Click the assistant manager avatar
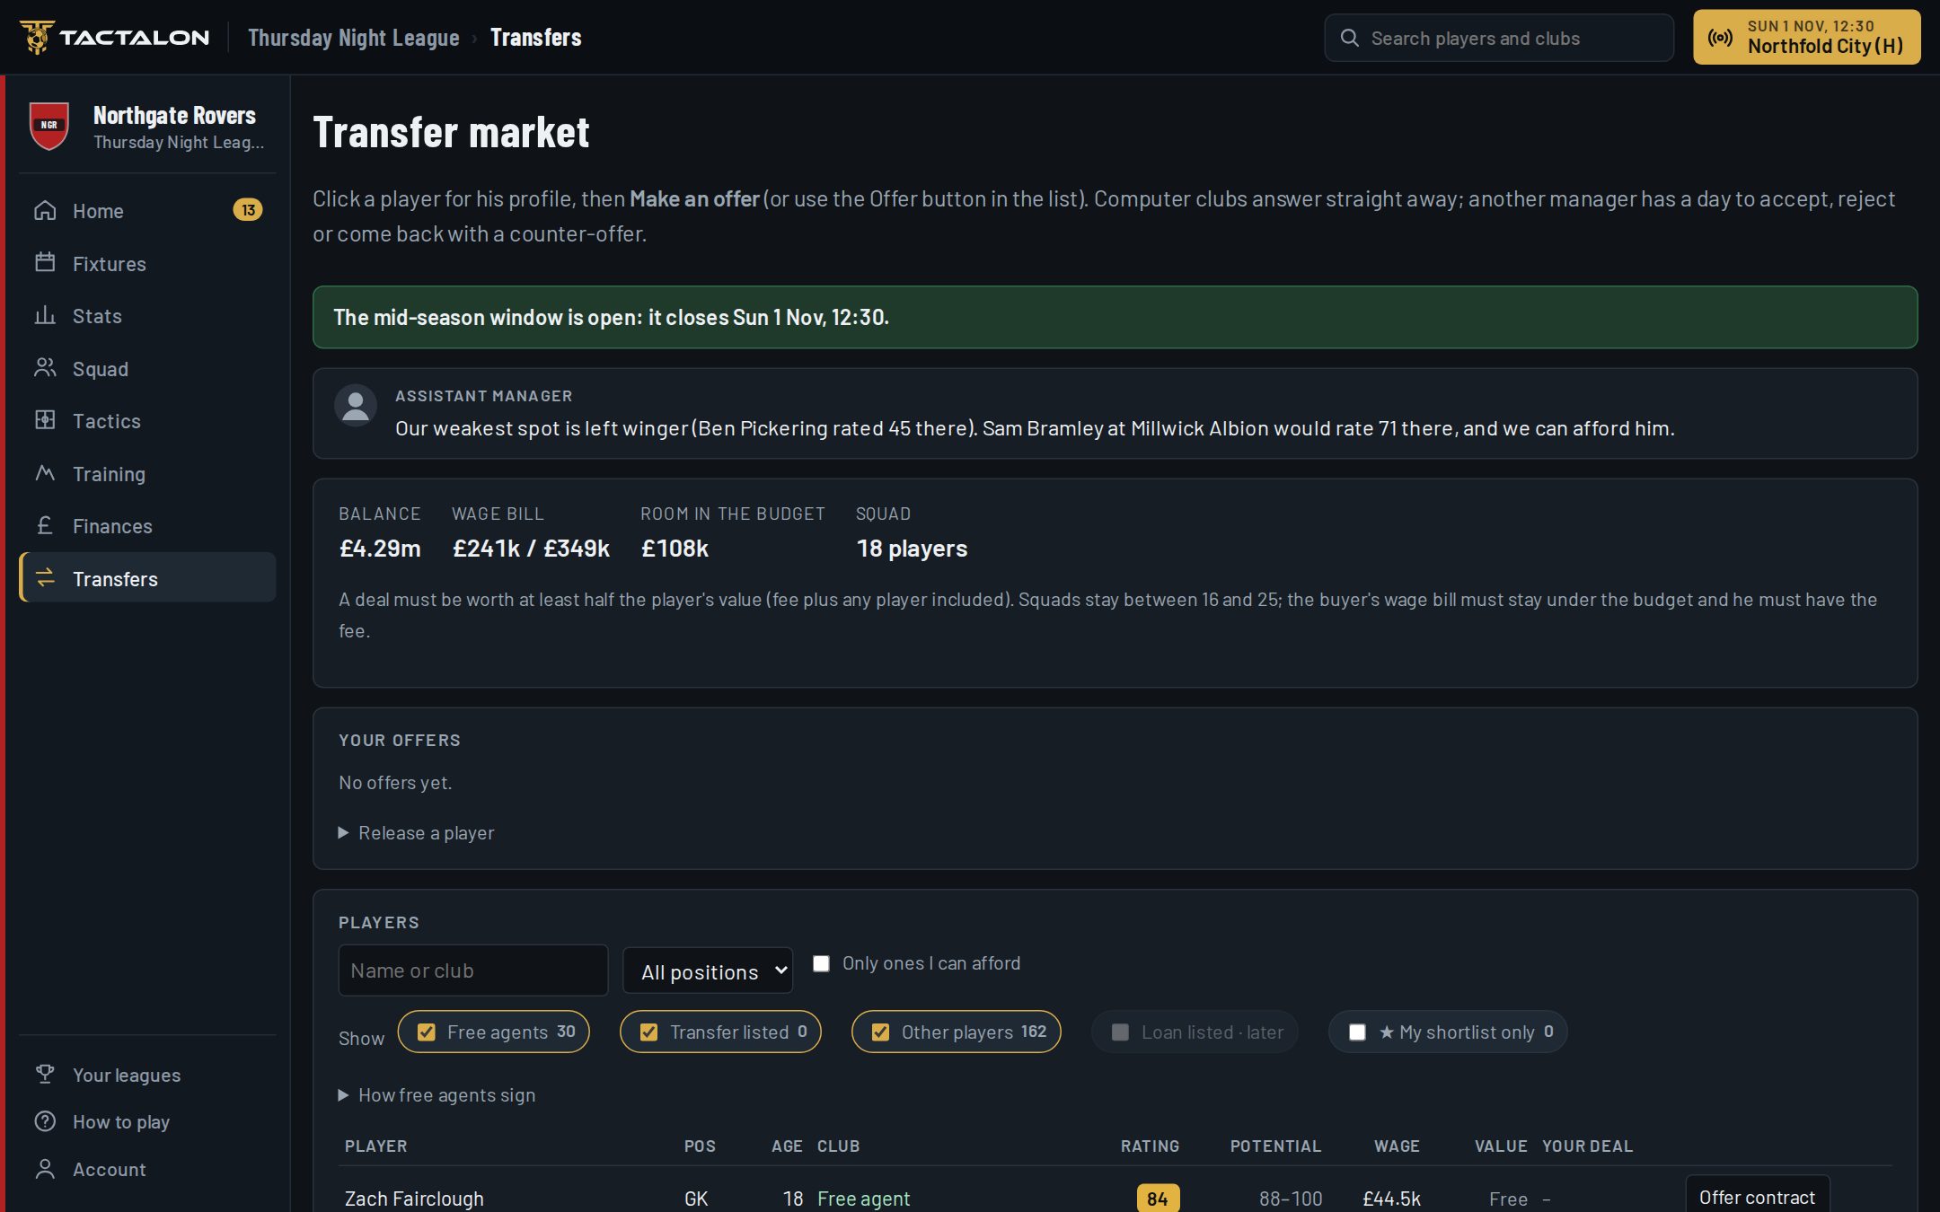Viewport: 1940px width, 1212px height. (x=356, y=406)
